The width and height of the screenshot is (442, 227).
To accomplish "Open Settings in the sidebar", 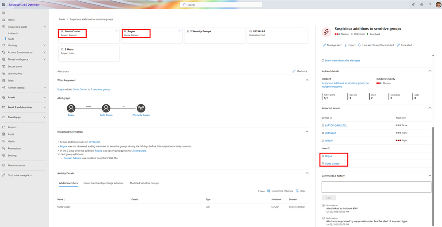I will 12,155.
